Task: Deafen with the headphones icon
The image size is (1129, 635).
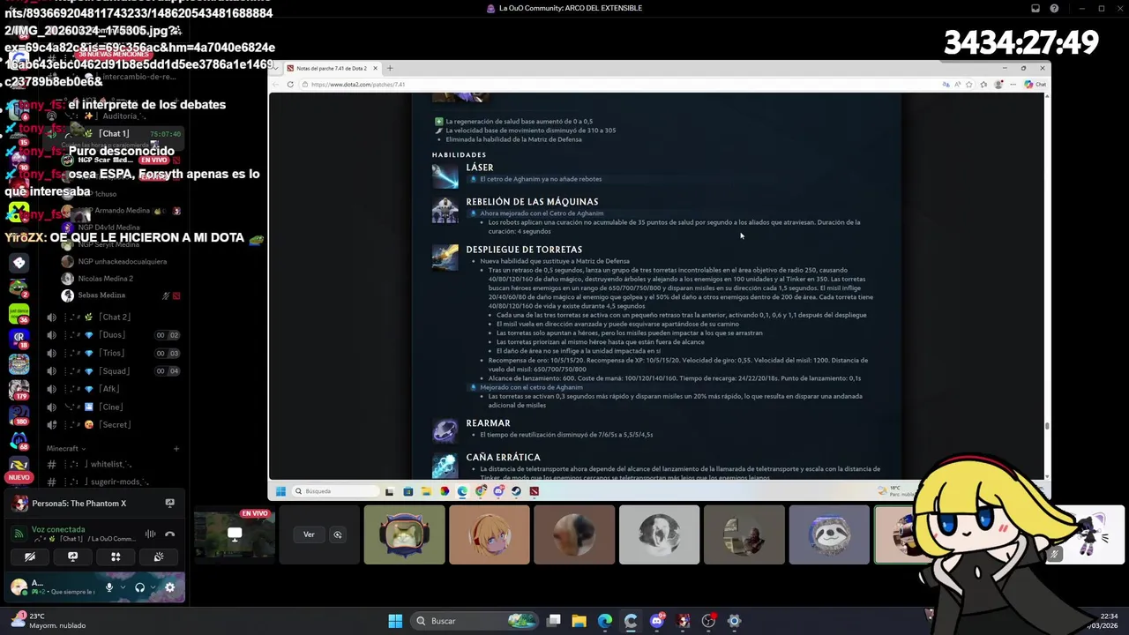Action: 139,587
